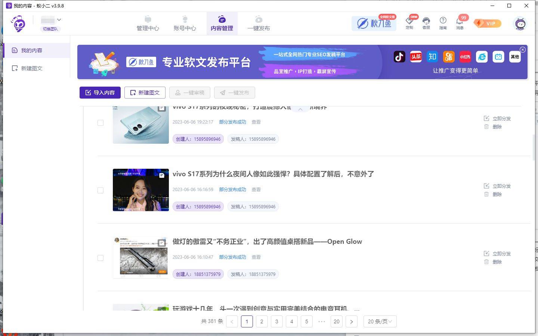
Task: Click the 头条 icon in banner
Action: [416, 57]
